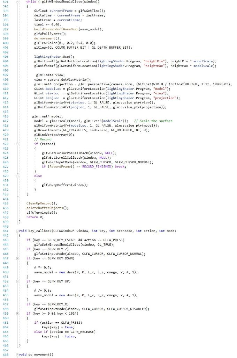Click the glClearColor call
The height and width of the screenshot is (358, 237).
click(x=65, y=43)
